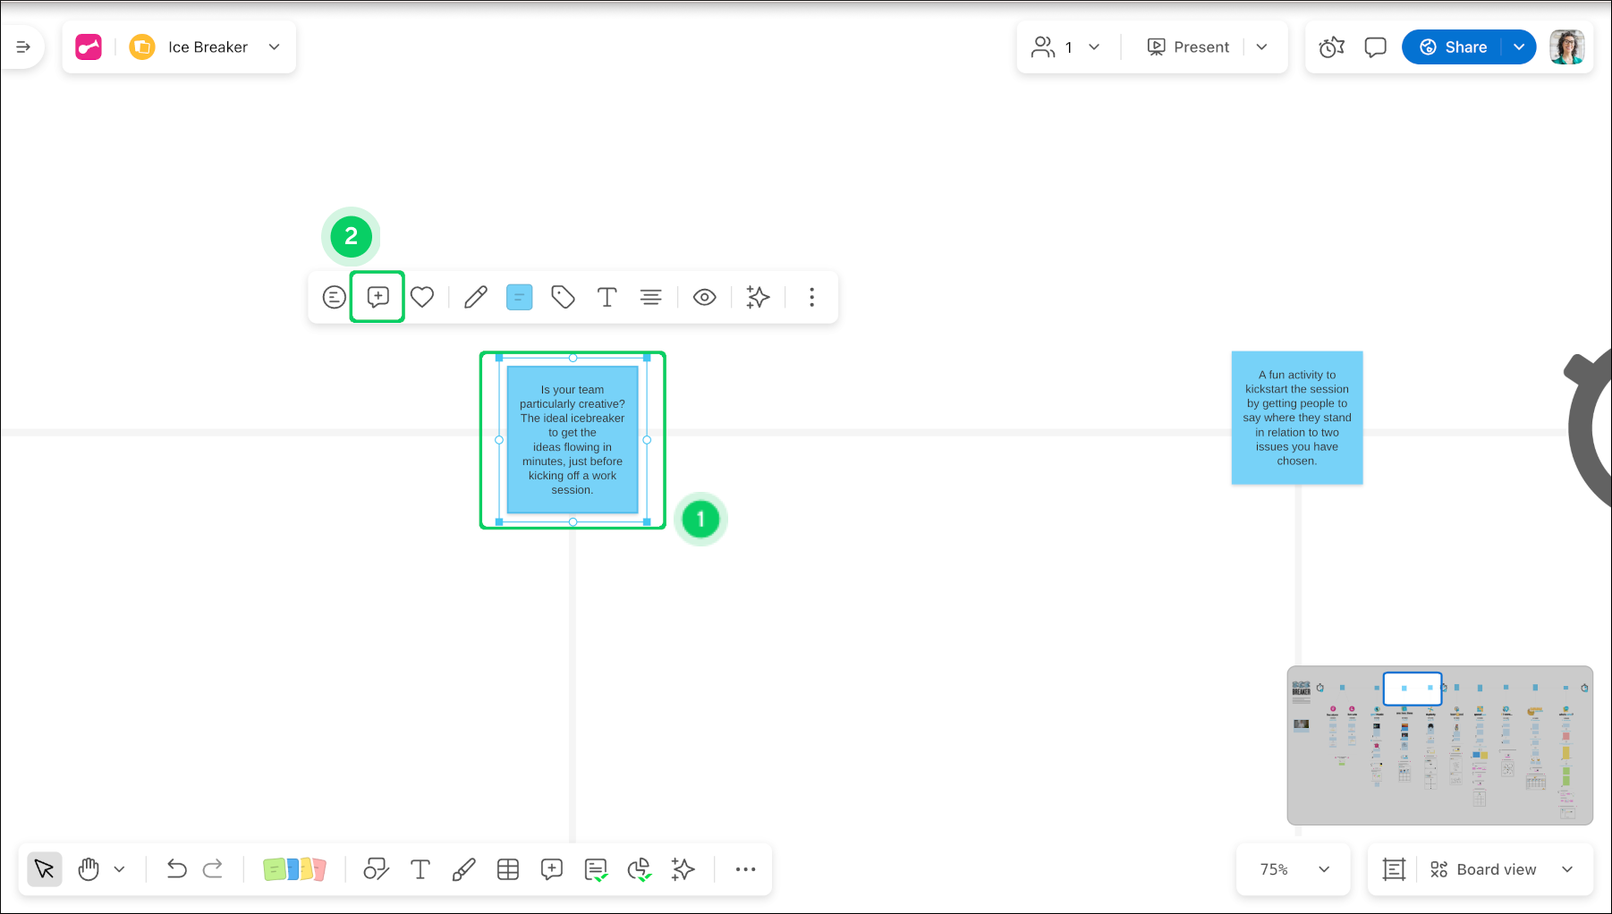The height and width of the screenshot is (914, 1612).
Task: Click the Present button
Action: click(x=1189, y=47)
